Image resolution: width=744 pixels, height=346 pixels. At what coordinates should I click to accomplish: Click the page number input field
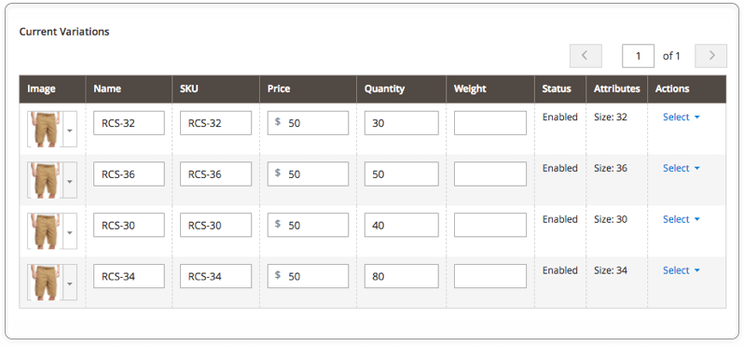[x=639, y=56]
